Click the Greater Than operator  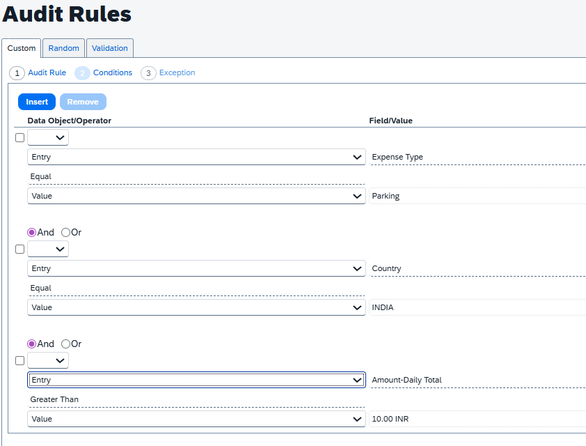196,399
